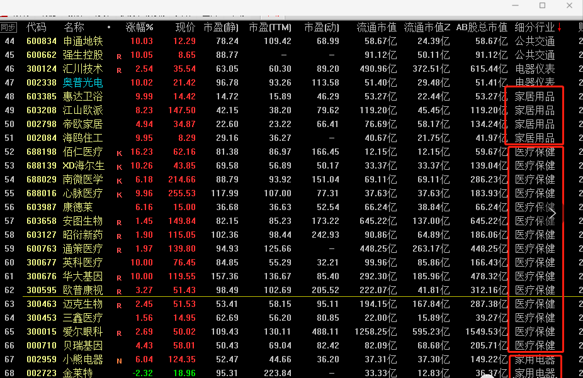The image size is (583, 378).
Task: Select stock code 603208 江山欧派
Action: pos(42,110)
